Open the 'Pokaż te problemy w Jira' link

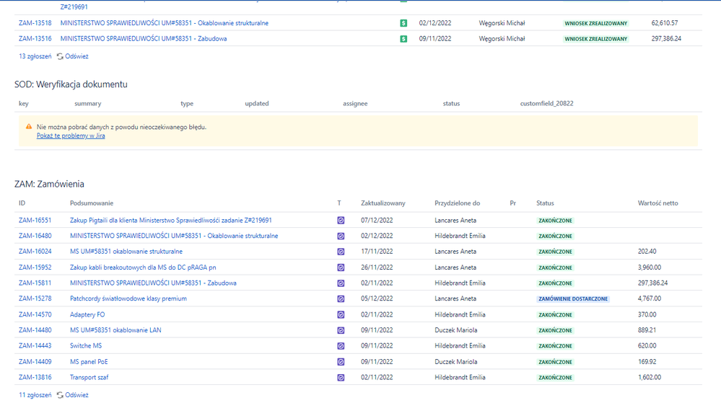[71, 136]
